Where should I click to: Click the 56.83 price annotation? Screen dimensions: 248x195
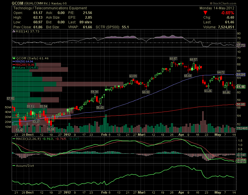[x=100, y=107]
